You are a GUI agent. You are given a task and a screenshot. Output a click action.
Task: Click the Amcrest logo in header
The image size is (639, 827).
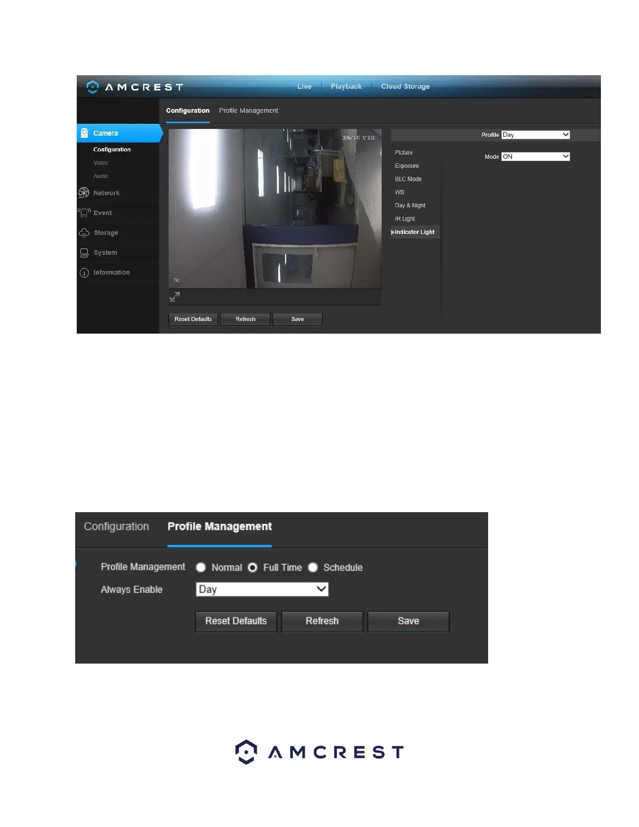(x=135, y=87)
